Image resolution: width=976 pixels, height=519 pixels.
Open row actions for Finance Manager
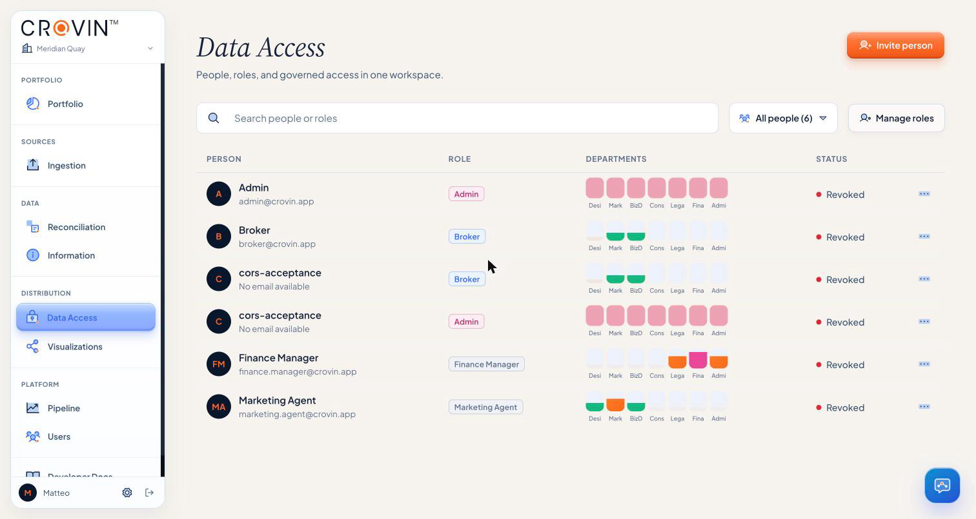pyautogui.click(x=924, y=364)
